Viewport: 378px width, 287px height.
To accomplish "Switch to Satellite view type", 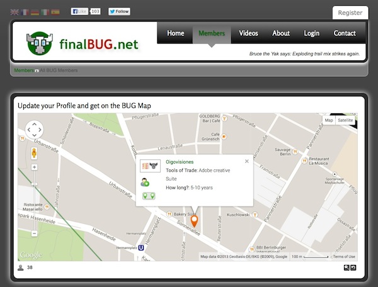I will tap(345, 120).
